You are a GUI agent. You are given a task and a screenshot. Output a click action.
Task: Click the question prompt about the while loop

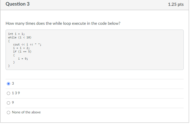63,23
